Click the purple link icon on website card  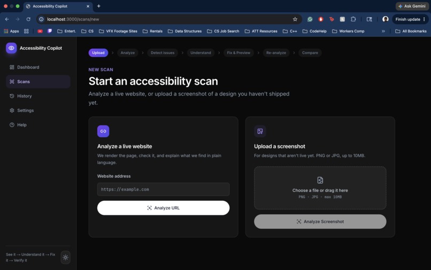(x=103, y=131)
